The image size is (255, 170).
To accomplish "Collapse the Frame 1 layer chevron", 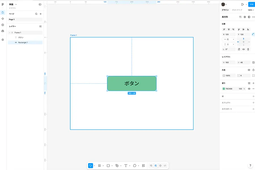I will click(10, 33).
